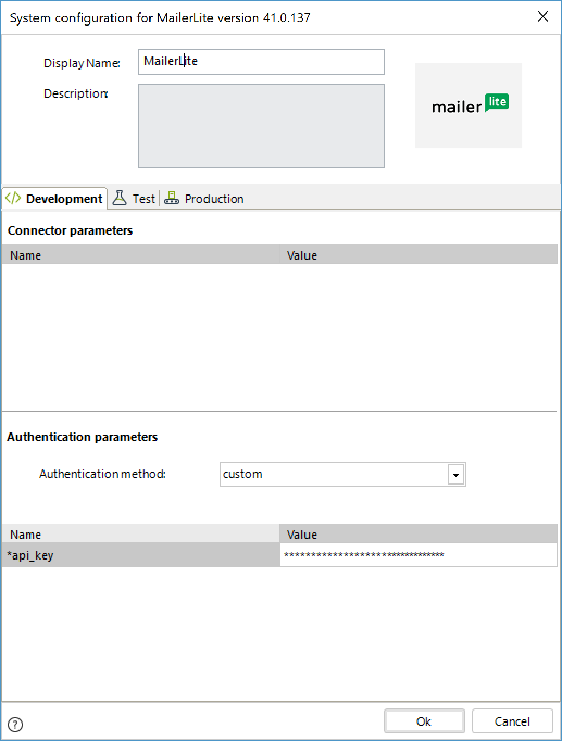Click Authentication parameters Name column header
The image size is (562, 741).
click(x=141, y=534)
